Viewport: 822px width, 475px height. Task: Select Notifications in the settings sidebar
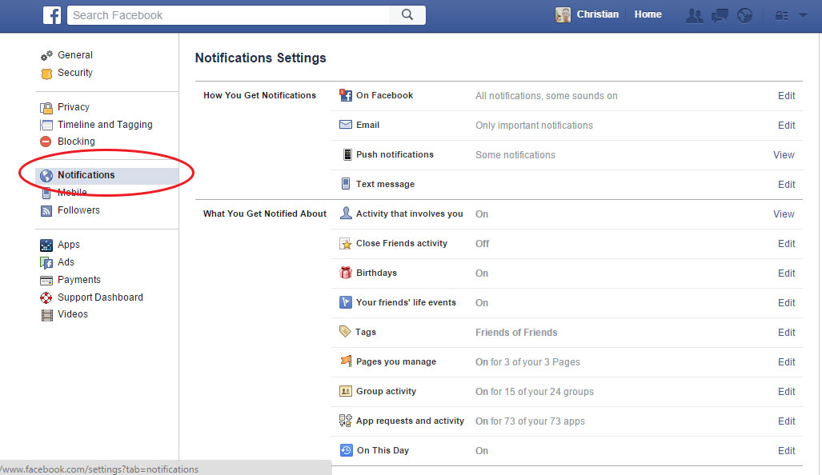click(x=107, y=175)
